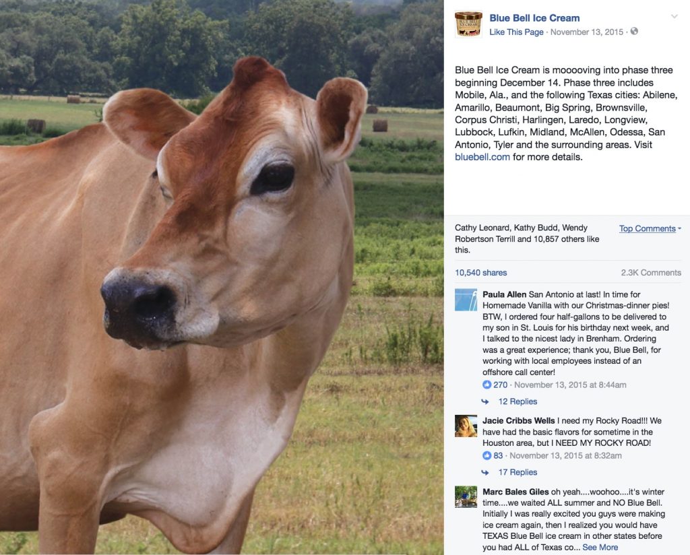This screenshot has width=690, height=555.
Task: Open the bluebell.com link
Action: [x=482, y=157]
